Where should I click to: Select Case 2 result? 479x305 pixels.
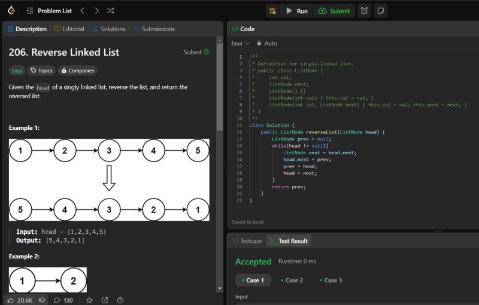pos(292,280)
